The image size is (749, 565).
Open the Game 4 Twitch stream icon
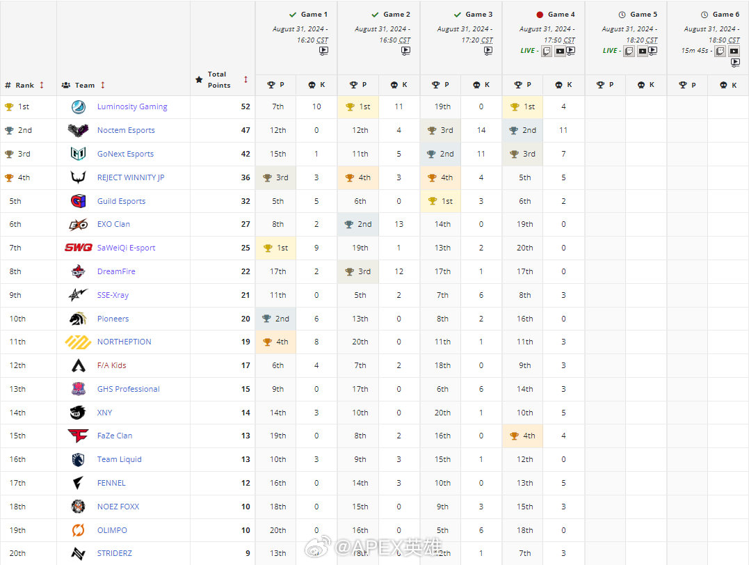click(547, 51)
